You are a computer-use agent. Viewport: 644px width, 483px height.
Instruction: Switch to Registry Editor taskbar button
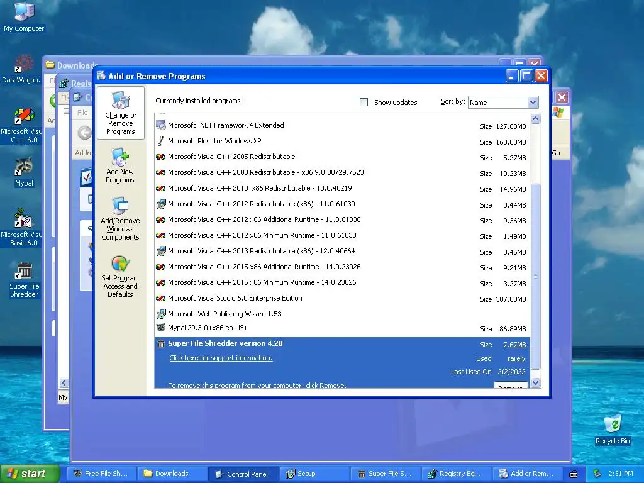point(457,474)
